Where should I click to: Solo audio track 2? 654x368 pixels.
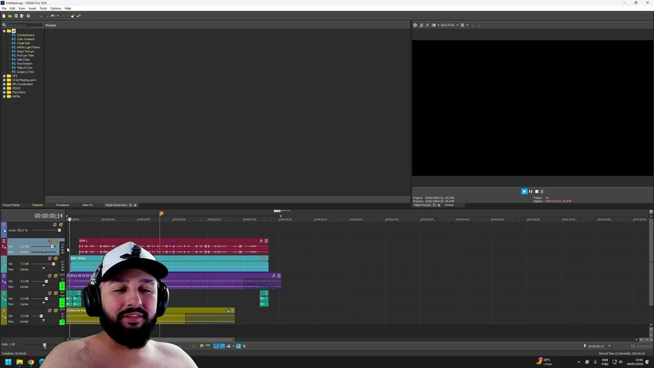pos(56,241)
